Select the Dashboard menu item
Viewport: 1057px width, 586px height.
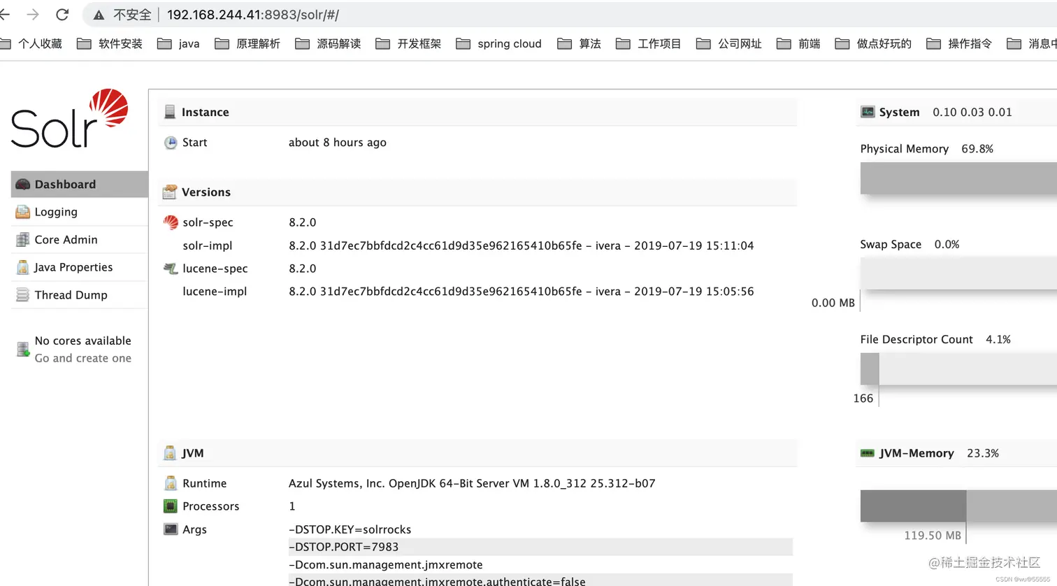click(79, 185)
